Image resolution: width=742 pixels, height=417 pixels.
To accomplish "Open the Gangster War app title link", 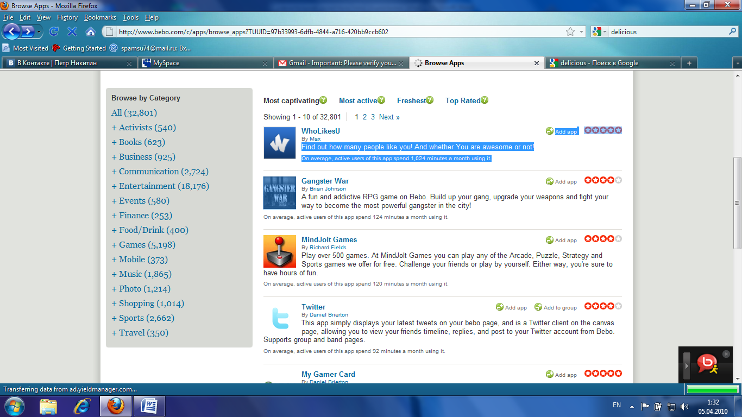I will click(x=325, y=181).
